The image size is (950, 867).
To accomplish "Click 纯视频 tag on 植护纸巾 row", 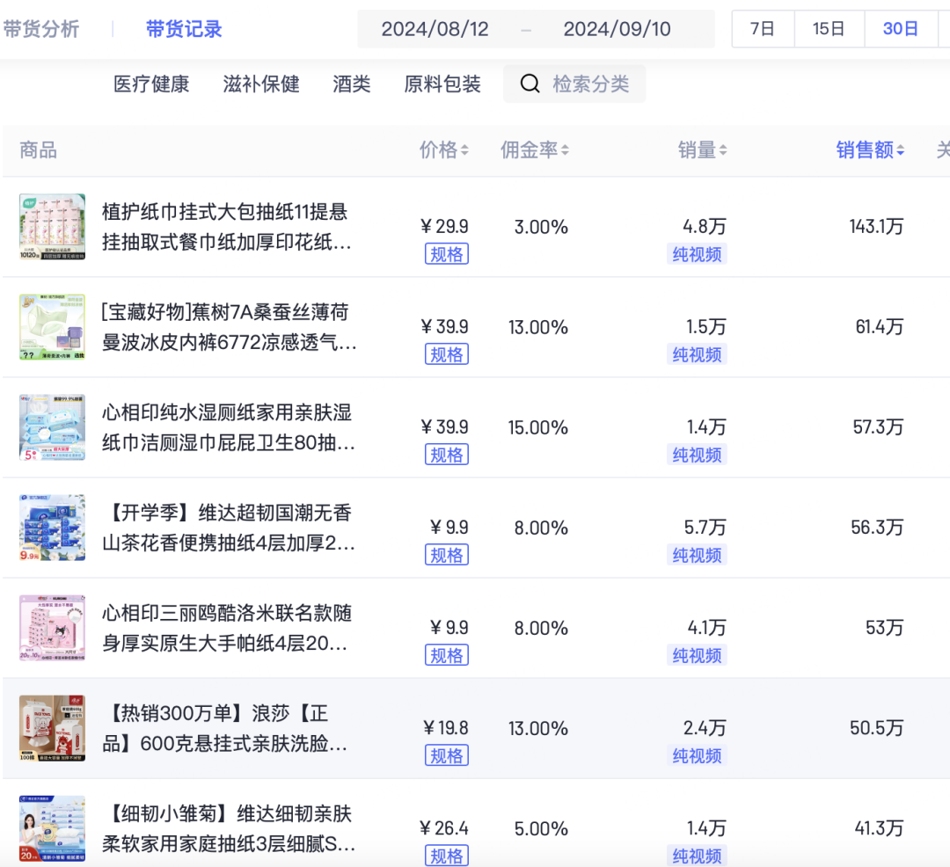I will [697, 254].
